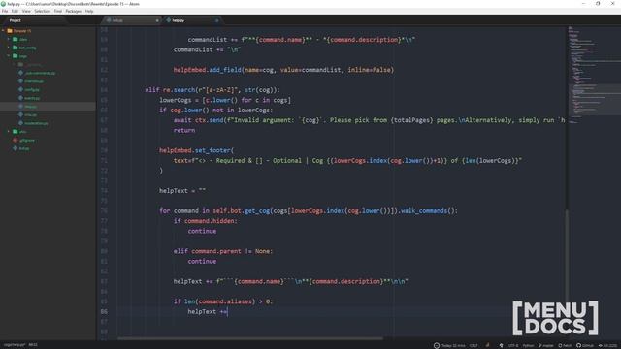Click line number 86 in the gutter

[x=104, y=312]
